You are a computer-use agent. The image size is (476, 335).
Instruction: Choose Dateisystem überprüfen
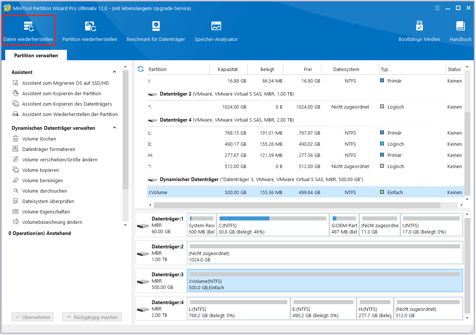[43, 202]
